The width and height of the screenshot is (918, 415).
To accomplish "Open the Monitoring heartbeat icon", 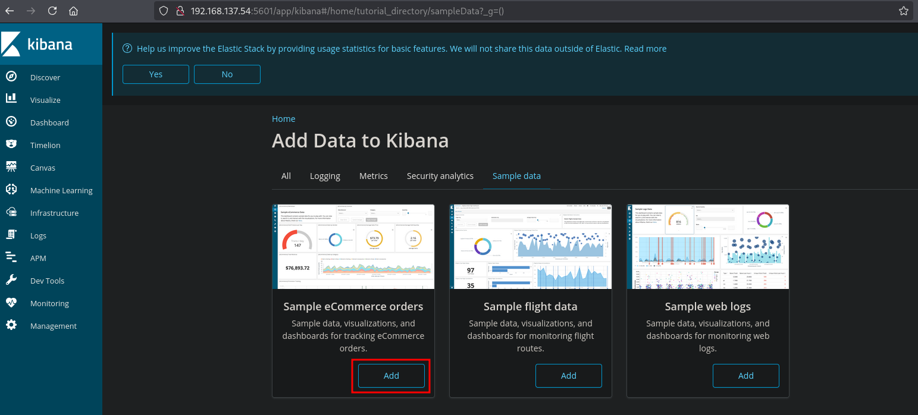I will 11,303.
